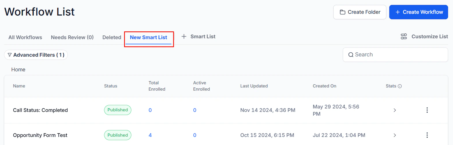The image size is (453, 145).
Task: Open the Call Status: Completed workflow
Action: tap(40, 110)
